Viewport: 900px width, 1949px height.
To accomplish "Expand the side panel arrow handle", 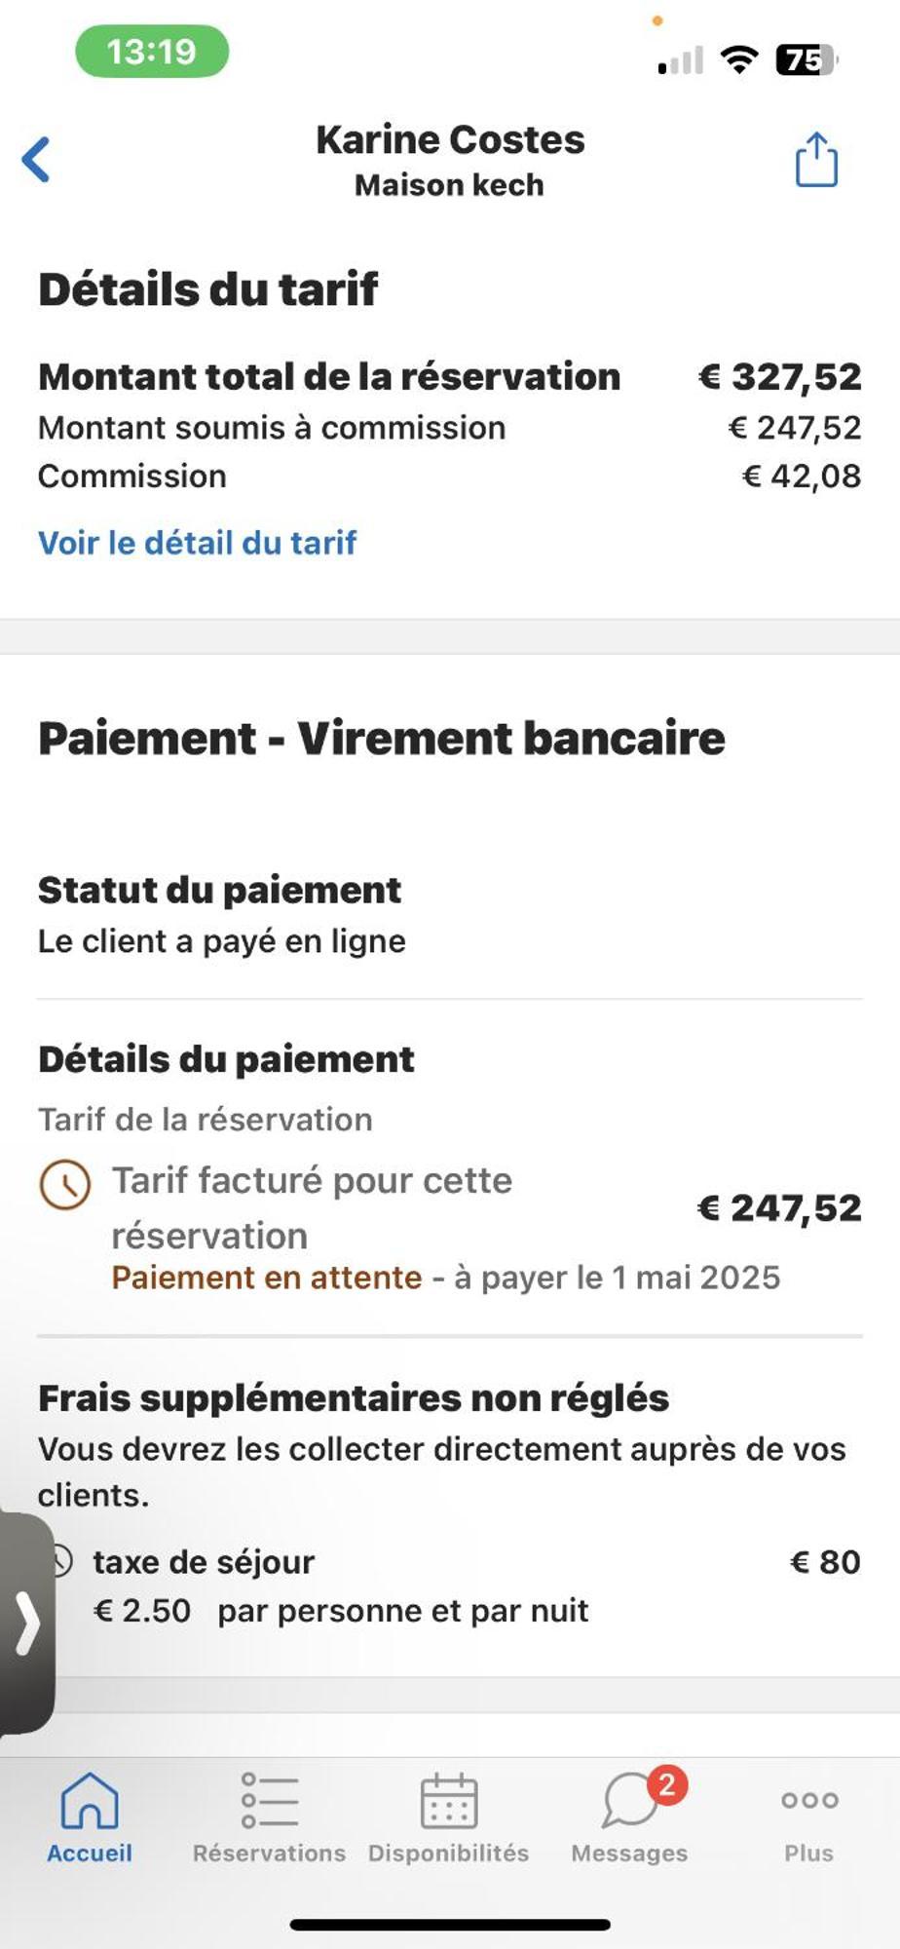I will (26, 1624).
